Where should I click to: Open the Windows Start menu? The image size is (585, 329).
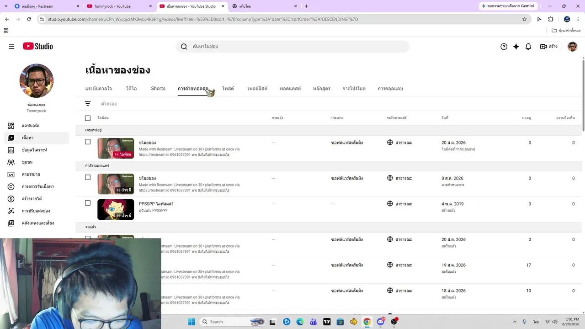click(x=191, y=322)
